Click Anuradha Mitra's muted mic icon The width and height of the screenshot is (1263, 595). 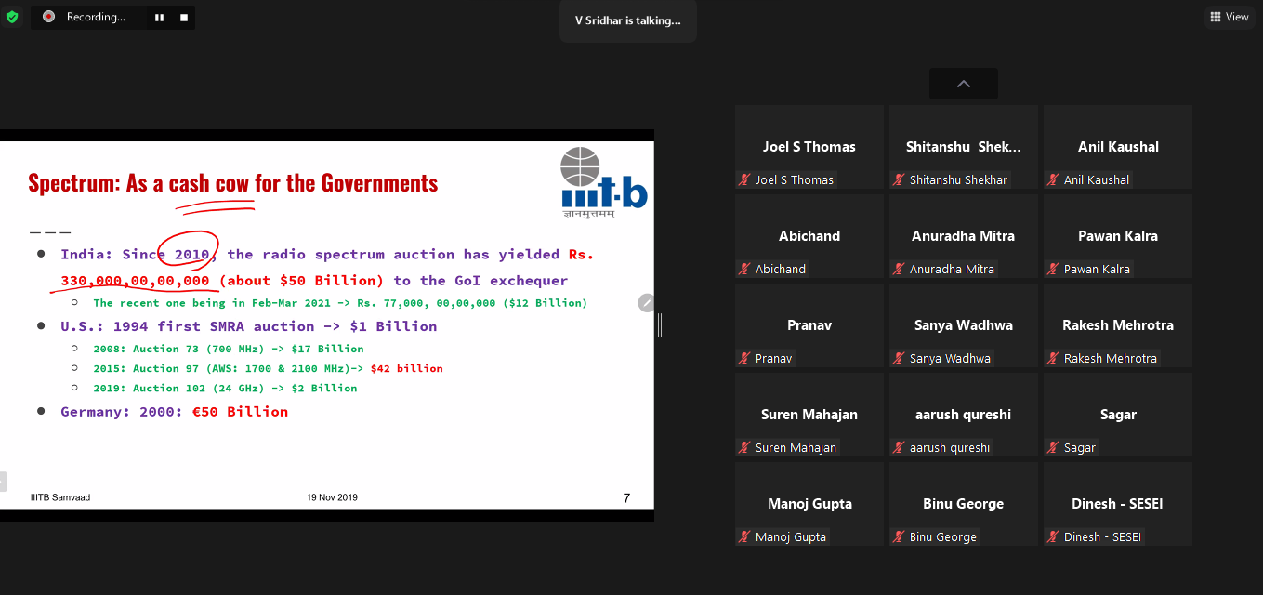coord(899,269)
